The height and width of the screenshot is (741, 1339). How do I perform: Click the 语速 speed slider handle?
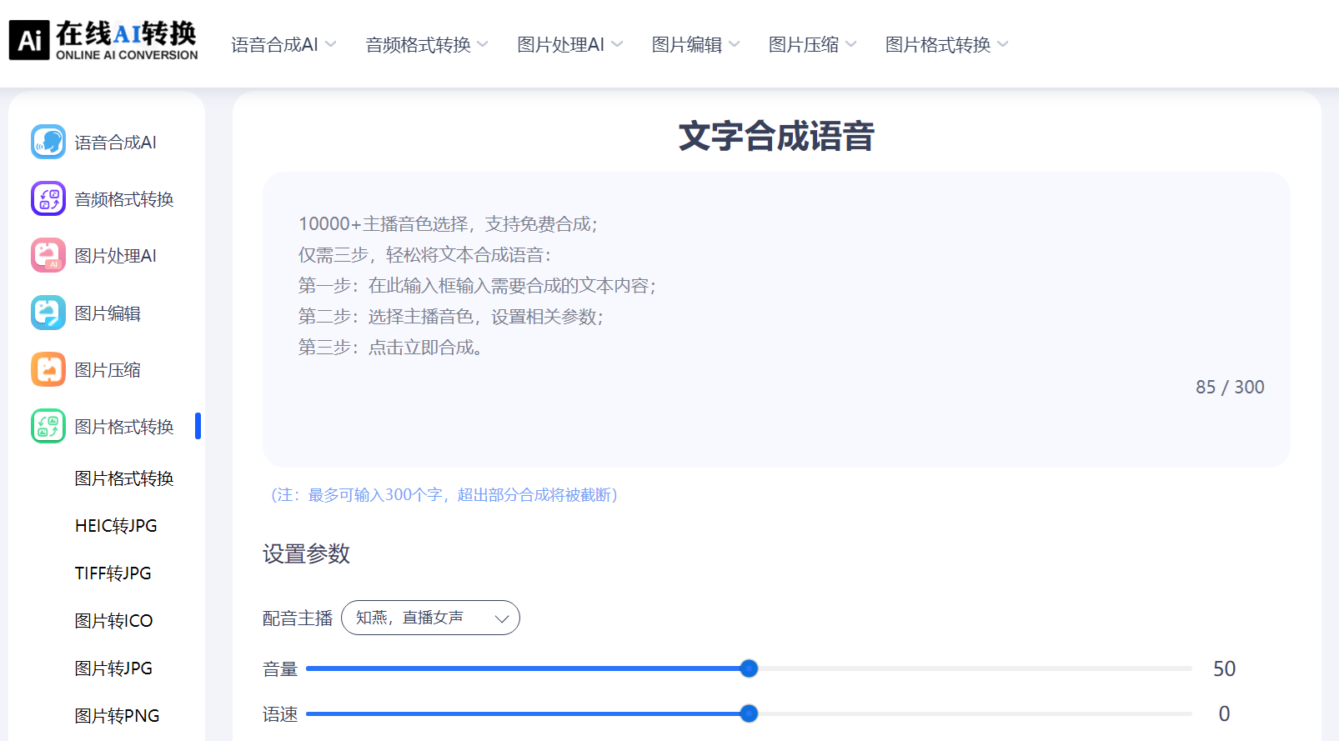tap(749, 713)
